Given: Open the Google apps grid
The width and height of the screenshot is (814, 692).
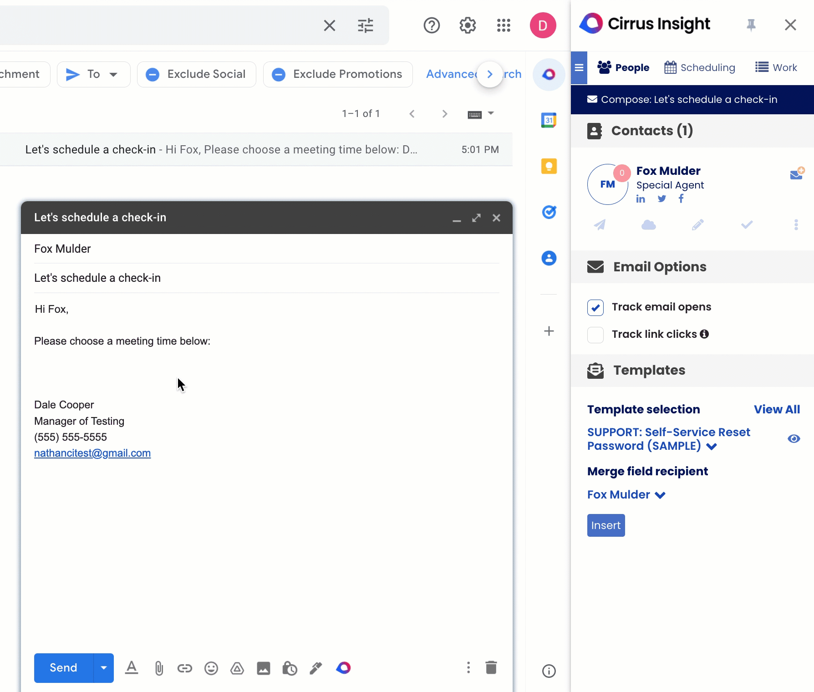Looking at the screenshot, I should pyautogui.click(x=504, y=25).
